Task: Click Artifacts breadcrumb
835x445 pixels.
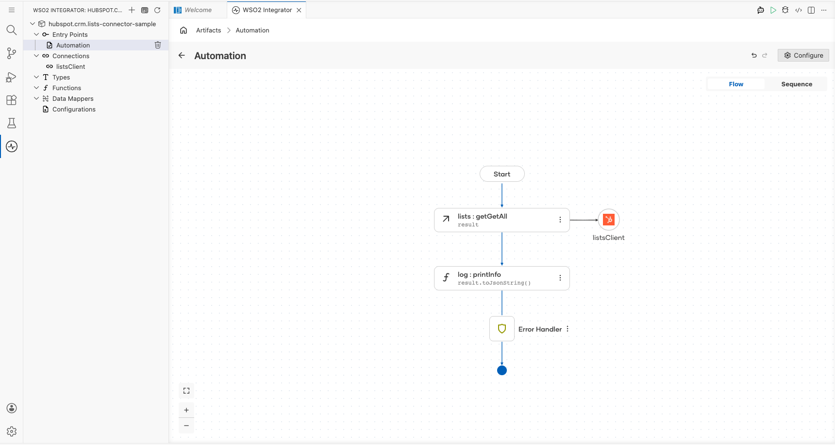Action: pos(208,30)
